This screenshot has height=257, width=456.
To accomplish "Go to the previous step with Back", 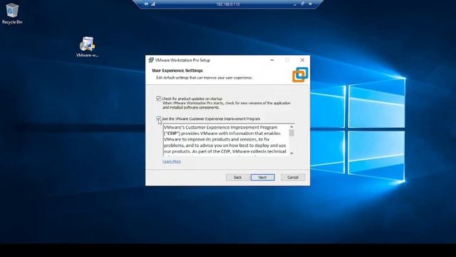I will point(237,177).
